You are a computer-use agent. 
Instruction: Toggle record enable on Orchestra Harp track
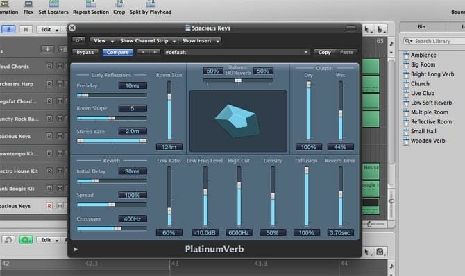(49, 84)
